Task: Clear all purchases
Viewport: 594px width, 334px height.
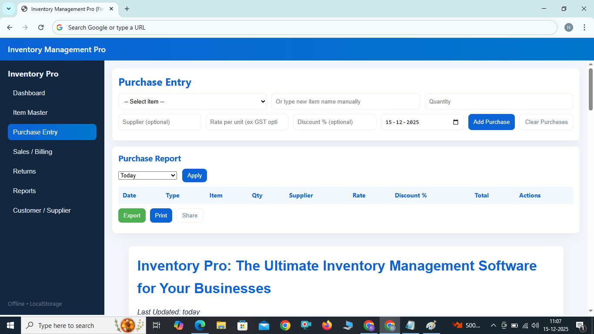Action: click(546, 122)
